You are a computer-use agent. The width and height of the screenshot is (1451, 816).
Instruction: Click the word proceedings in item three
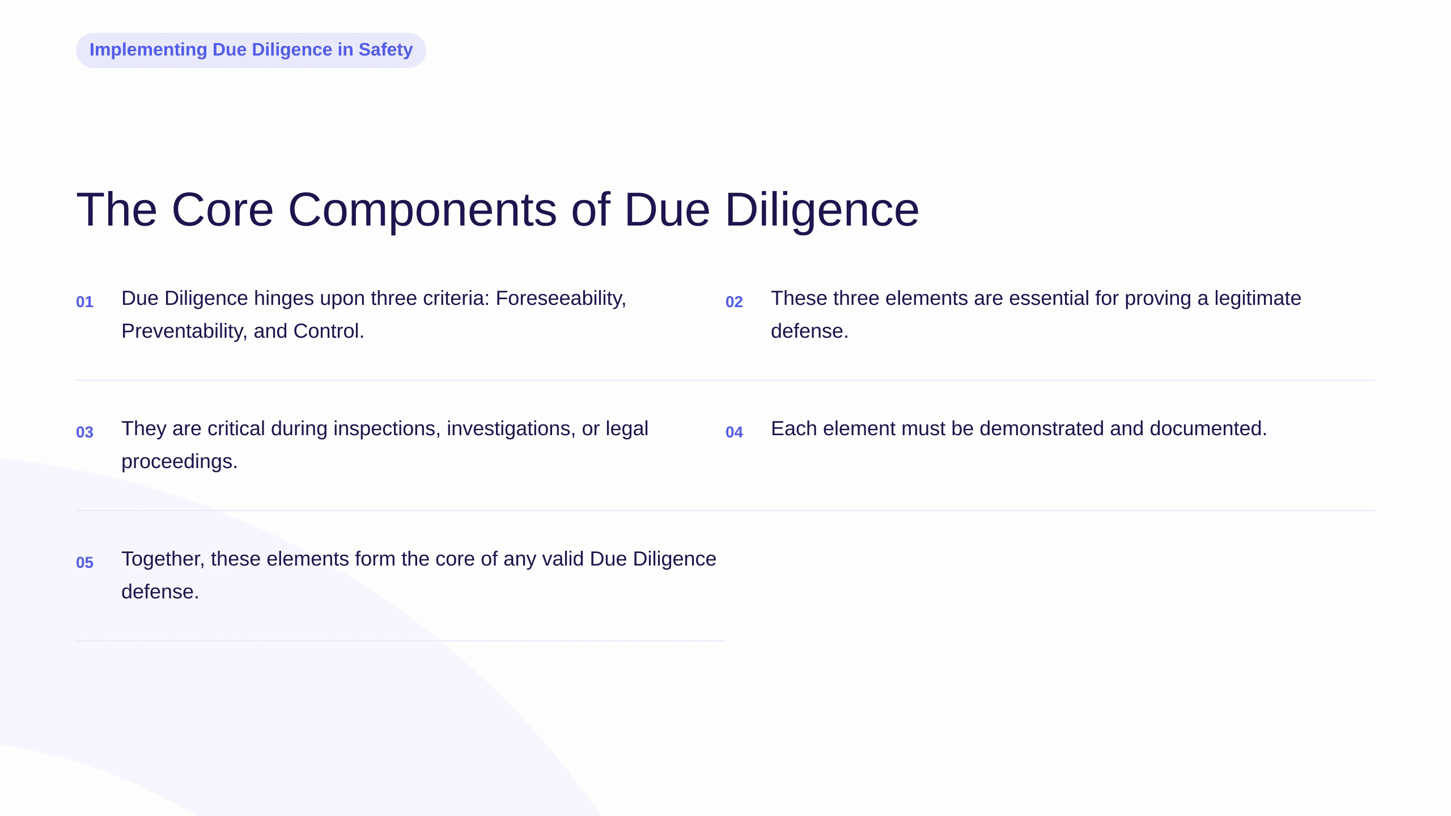tap(180, 462)
